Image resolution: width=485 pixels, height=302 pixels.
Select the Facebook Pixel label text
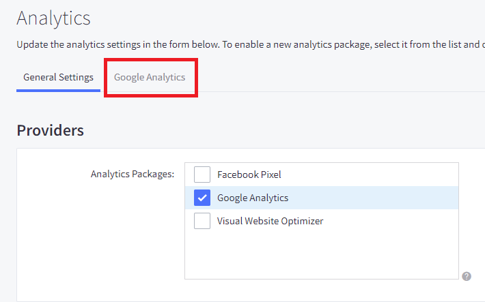[x=249, y=175]
